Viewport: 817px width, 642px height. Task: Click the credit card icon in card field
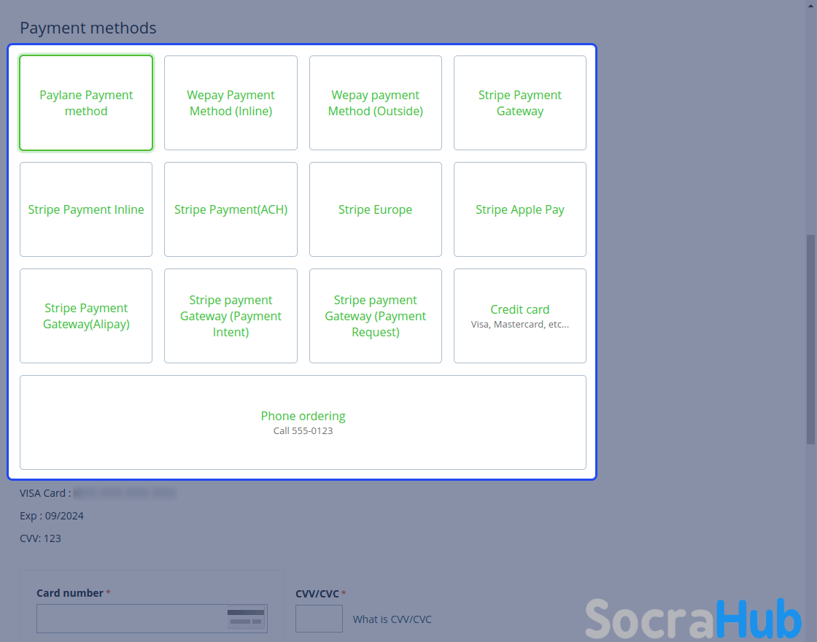246,618
